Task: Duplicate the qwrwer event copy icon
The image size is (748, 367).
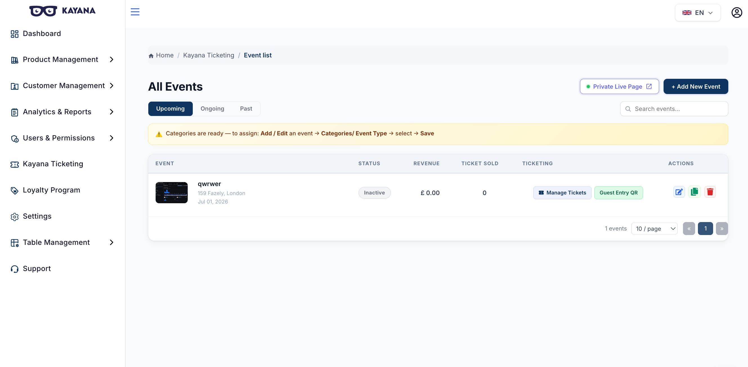Action: pos(694,192)
